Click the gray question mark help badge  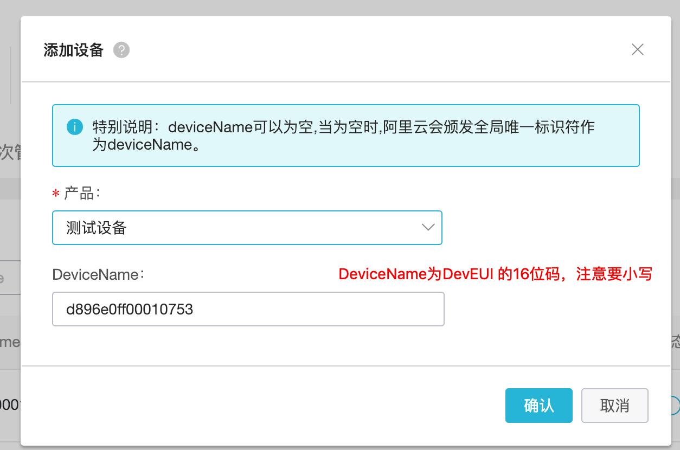[121, 50]
